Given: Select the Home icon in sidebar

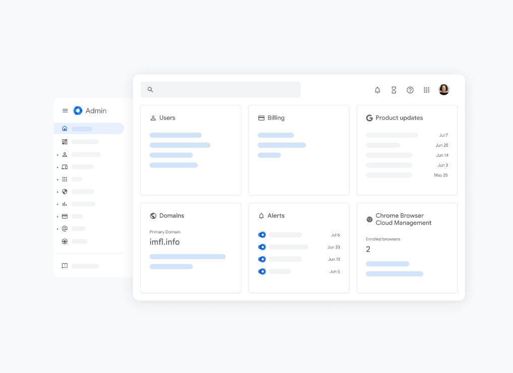Looking at the screenshot, I should click(65, 128).
